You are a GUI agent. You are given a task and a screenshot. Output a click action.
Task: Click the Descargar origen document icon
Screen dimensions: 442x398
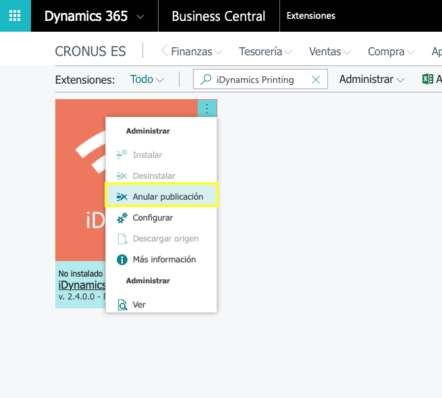coord(122,239)
